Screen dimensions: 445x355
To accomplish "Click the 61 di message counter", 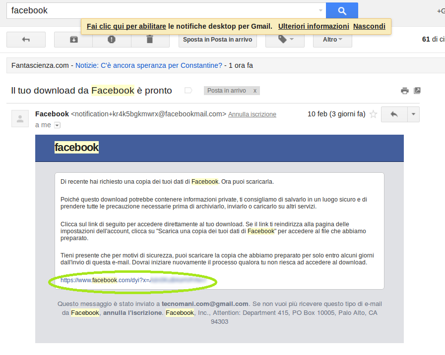I will tap(434, 39).
